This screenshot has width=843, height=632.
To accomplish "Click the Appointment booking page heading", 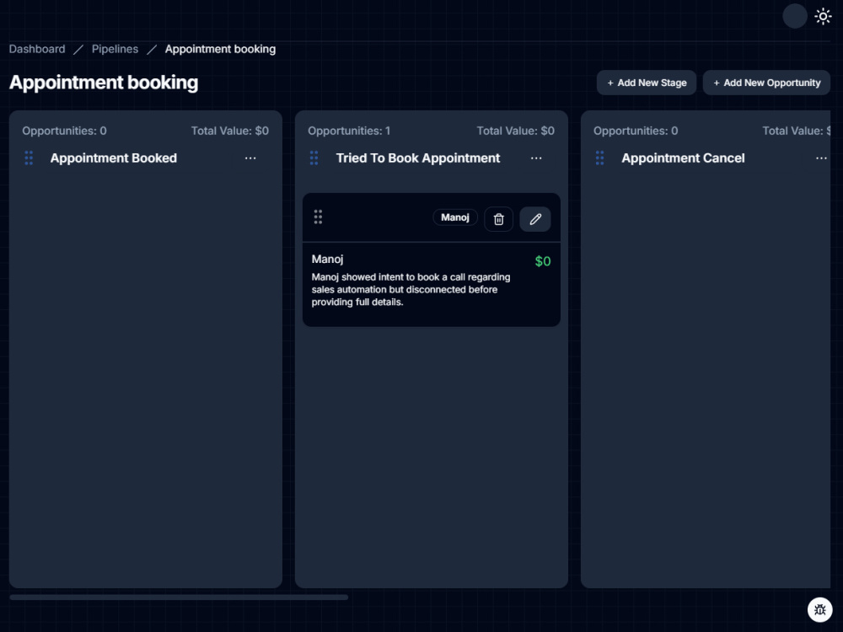I will (104, 83).
